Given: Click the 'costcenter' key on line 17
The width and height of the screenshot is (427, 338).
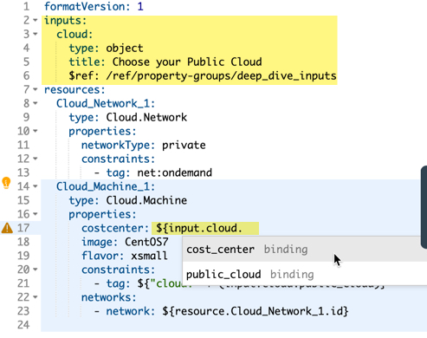Looking at the screenshot, I should 113,228.
